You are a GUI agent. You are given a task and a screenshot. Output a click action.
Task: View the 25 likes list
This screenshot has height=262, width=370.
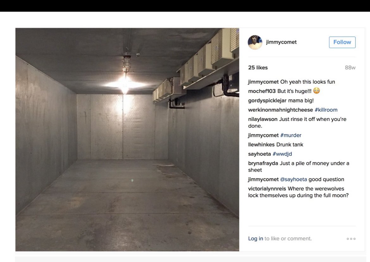(x=258, y=67)
